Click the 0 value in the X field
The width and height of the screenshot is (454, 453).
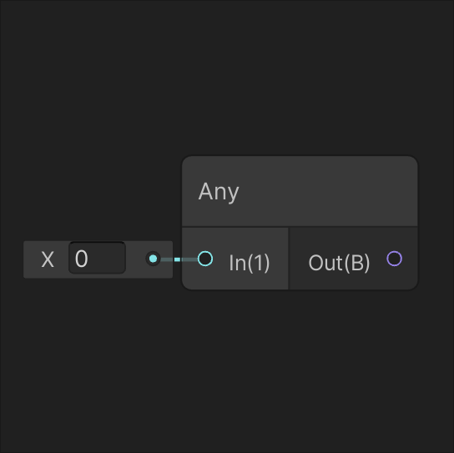tap(81, 259)
